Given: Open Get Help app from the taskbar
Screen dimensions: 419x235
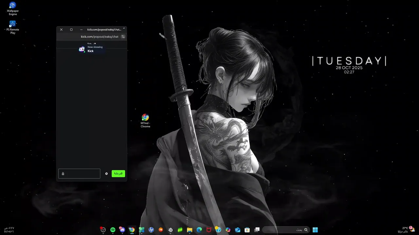Looking at the screenshot, I should click(218, 230).
